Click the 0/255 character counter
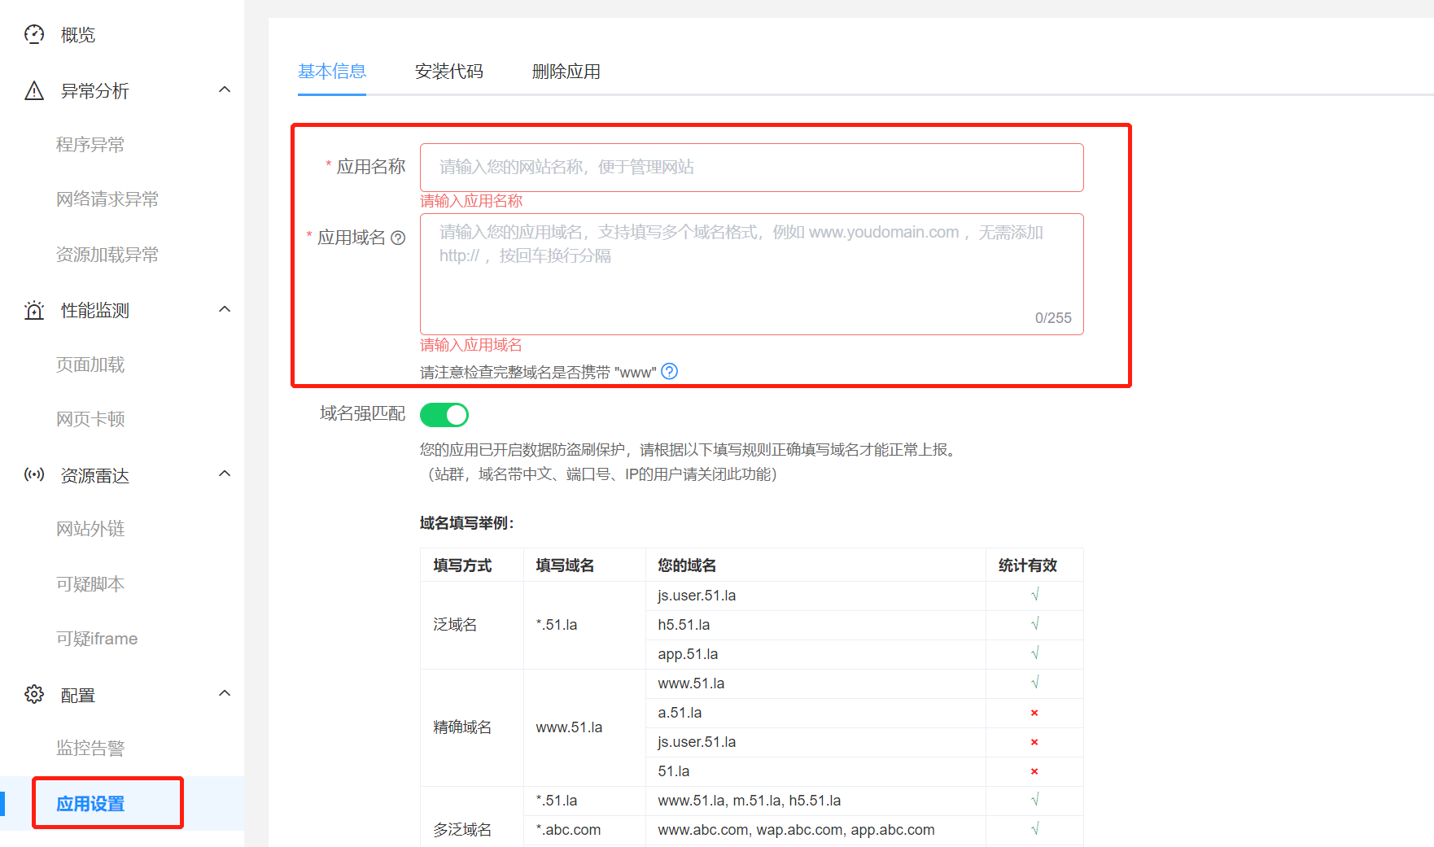Image resolution: width=1434 pixels, height=847 pixels. [1053, 318]
